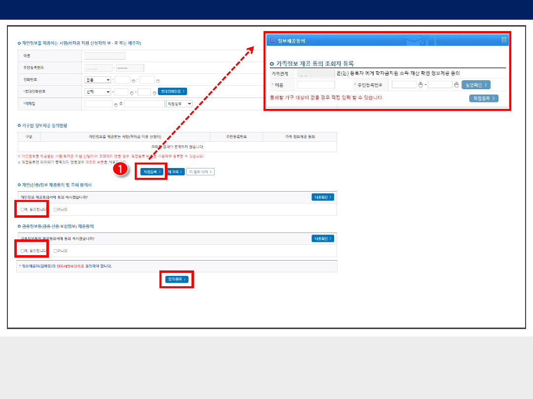Open the 휴대전화번호 prefix dropdown
533x399 pixels.
(x=98, y=92)
